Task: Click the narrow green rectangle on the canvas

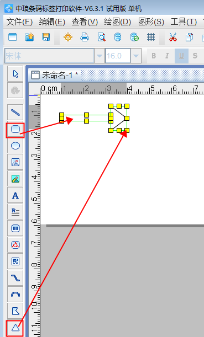Action: coord(86,118)
